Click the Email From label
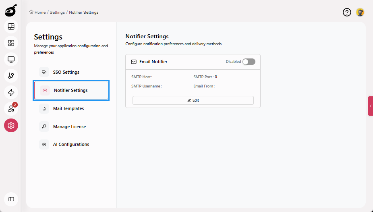The width and height of the screenshot is (373, 212). pos(204,86)
